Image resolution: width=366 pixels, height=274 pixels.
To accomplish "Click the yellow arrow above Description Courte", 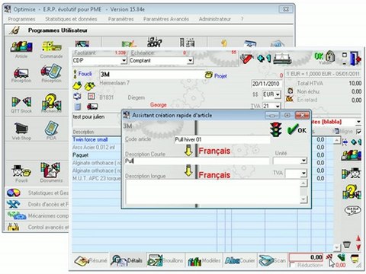I will point(188,150).
